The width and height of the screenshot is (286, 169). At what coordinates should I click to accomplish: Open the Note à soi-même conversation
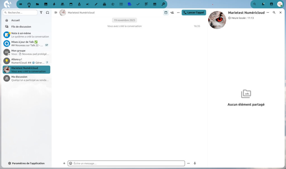(x=27, y=35)
